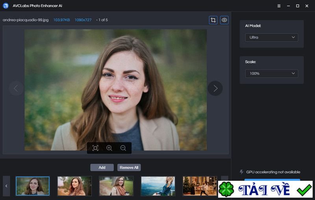Go to previous image with left arrow

tap(16, 88)
